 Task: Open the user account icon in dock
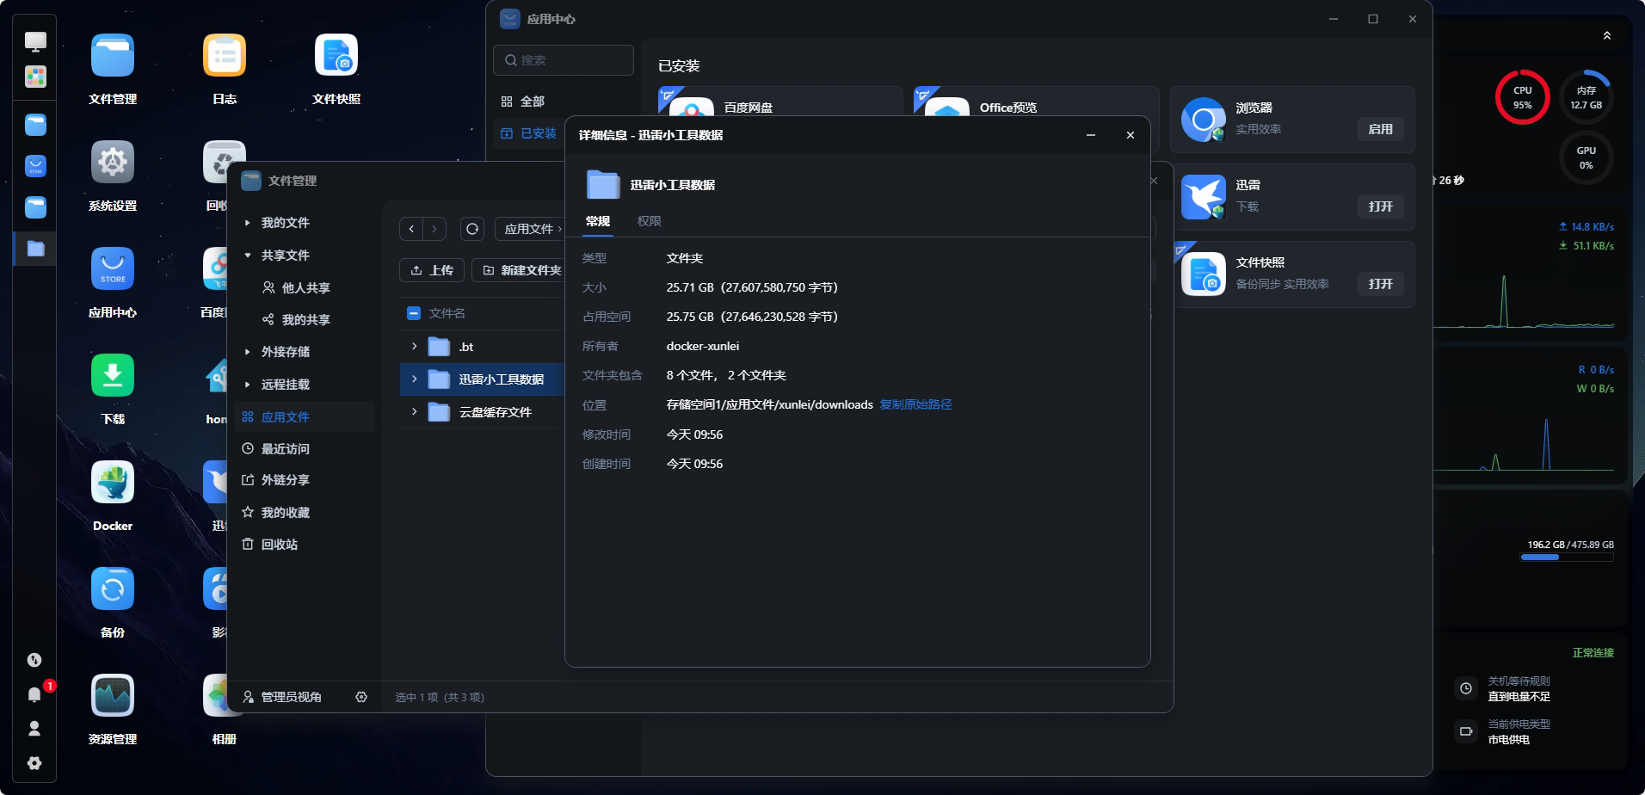(34, 729)
